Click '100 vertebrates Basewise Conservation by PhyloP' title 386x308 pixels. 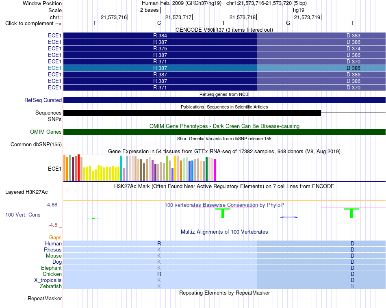click(x=224, y=205)
